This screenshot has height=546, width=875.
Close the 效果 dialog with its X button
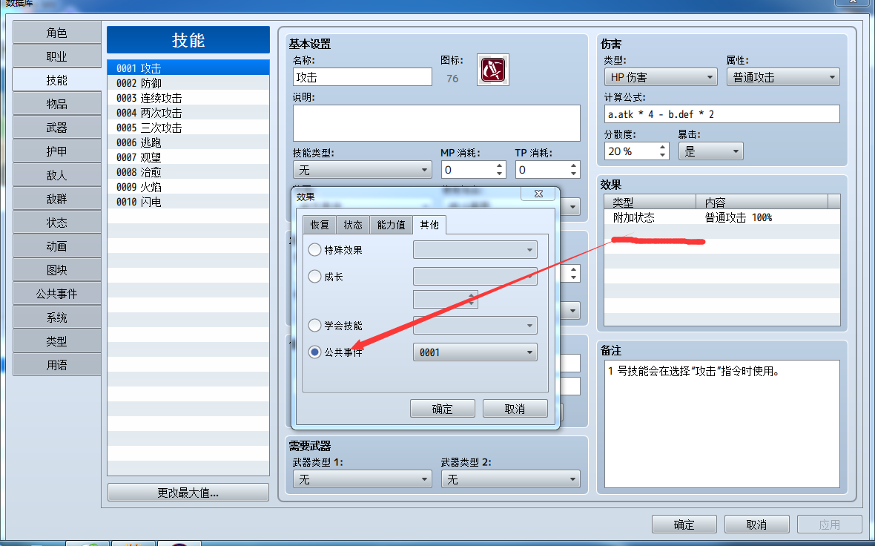point(538,194)
